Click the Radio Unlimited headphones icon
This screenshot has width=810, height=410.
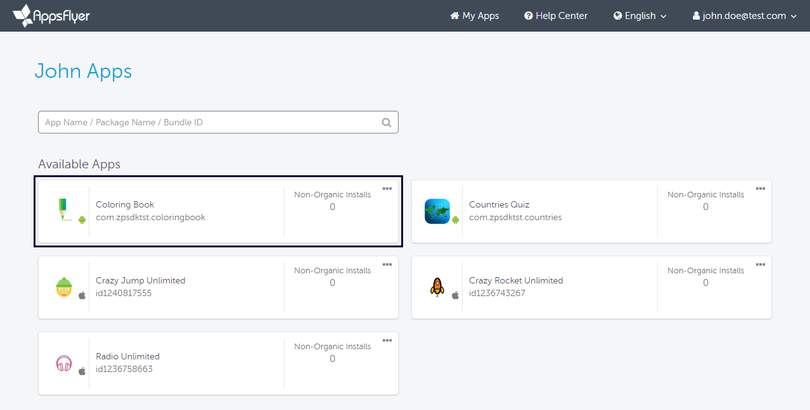(x=64, y=363)
